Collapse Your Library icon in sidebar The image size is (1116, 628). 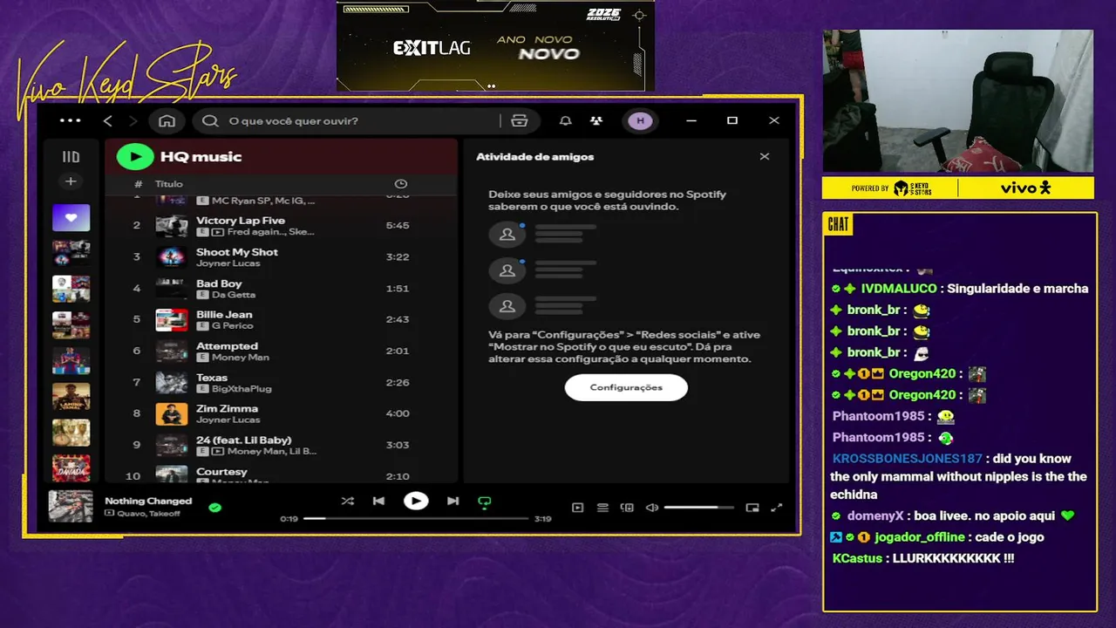click(71, 157)
